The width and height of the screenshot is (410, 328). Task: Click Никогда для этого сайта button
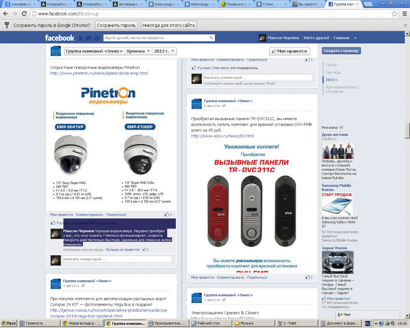168,25
